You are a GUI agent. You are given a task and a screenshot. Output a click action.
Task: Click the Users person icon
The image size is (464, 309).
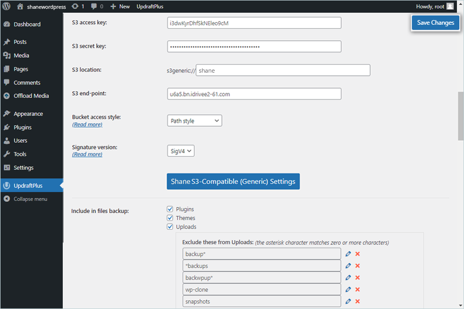(7, 141)
